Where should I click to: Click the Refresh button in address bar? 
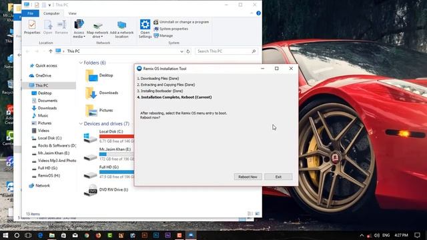click(x=188, y=51)
